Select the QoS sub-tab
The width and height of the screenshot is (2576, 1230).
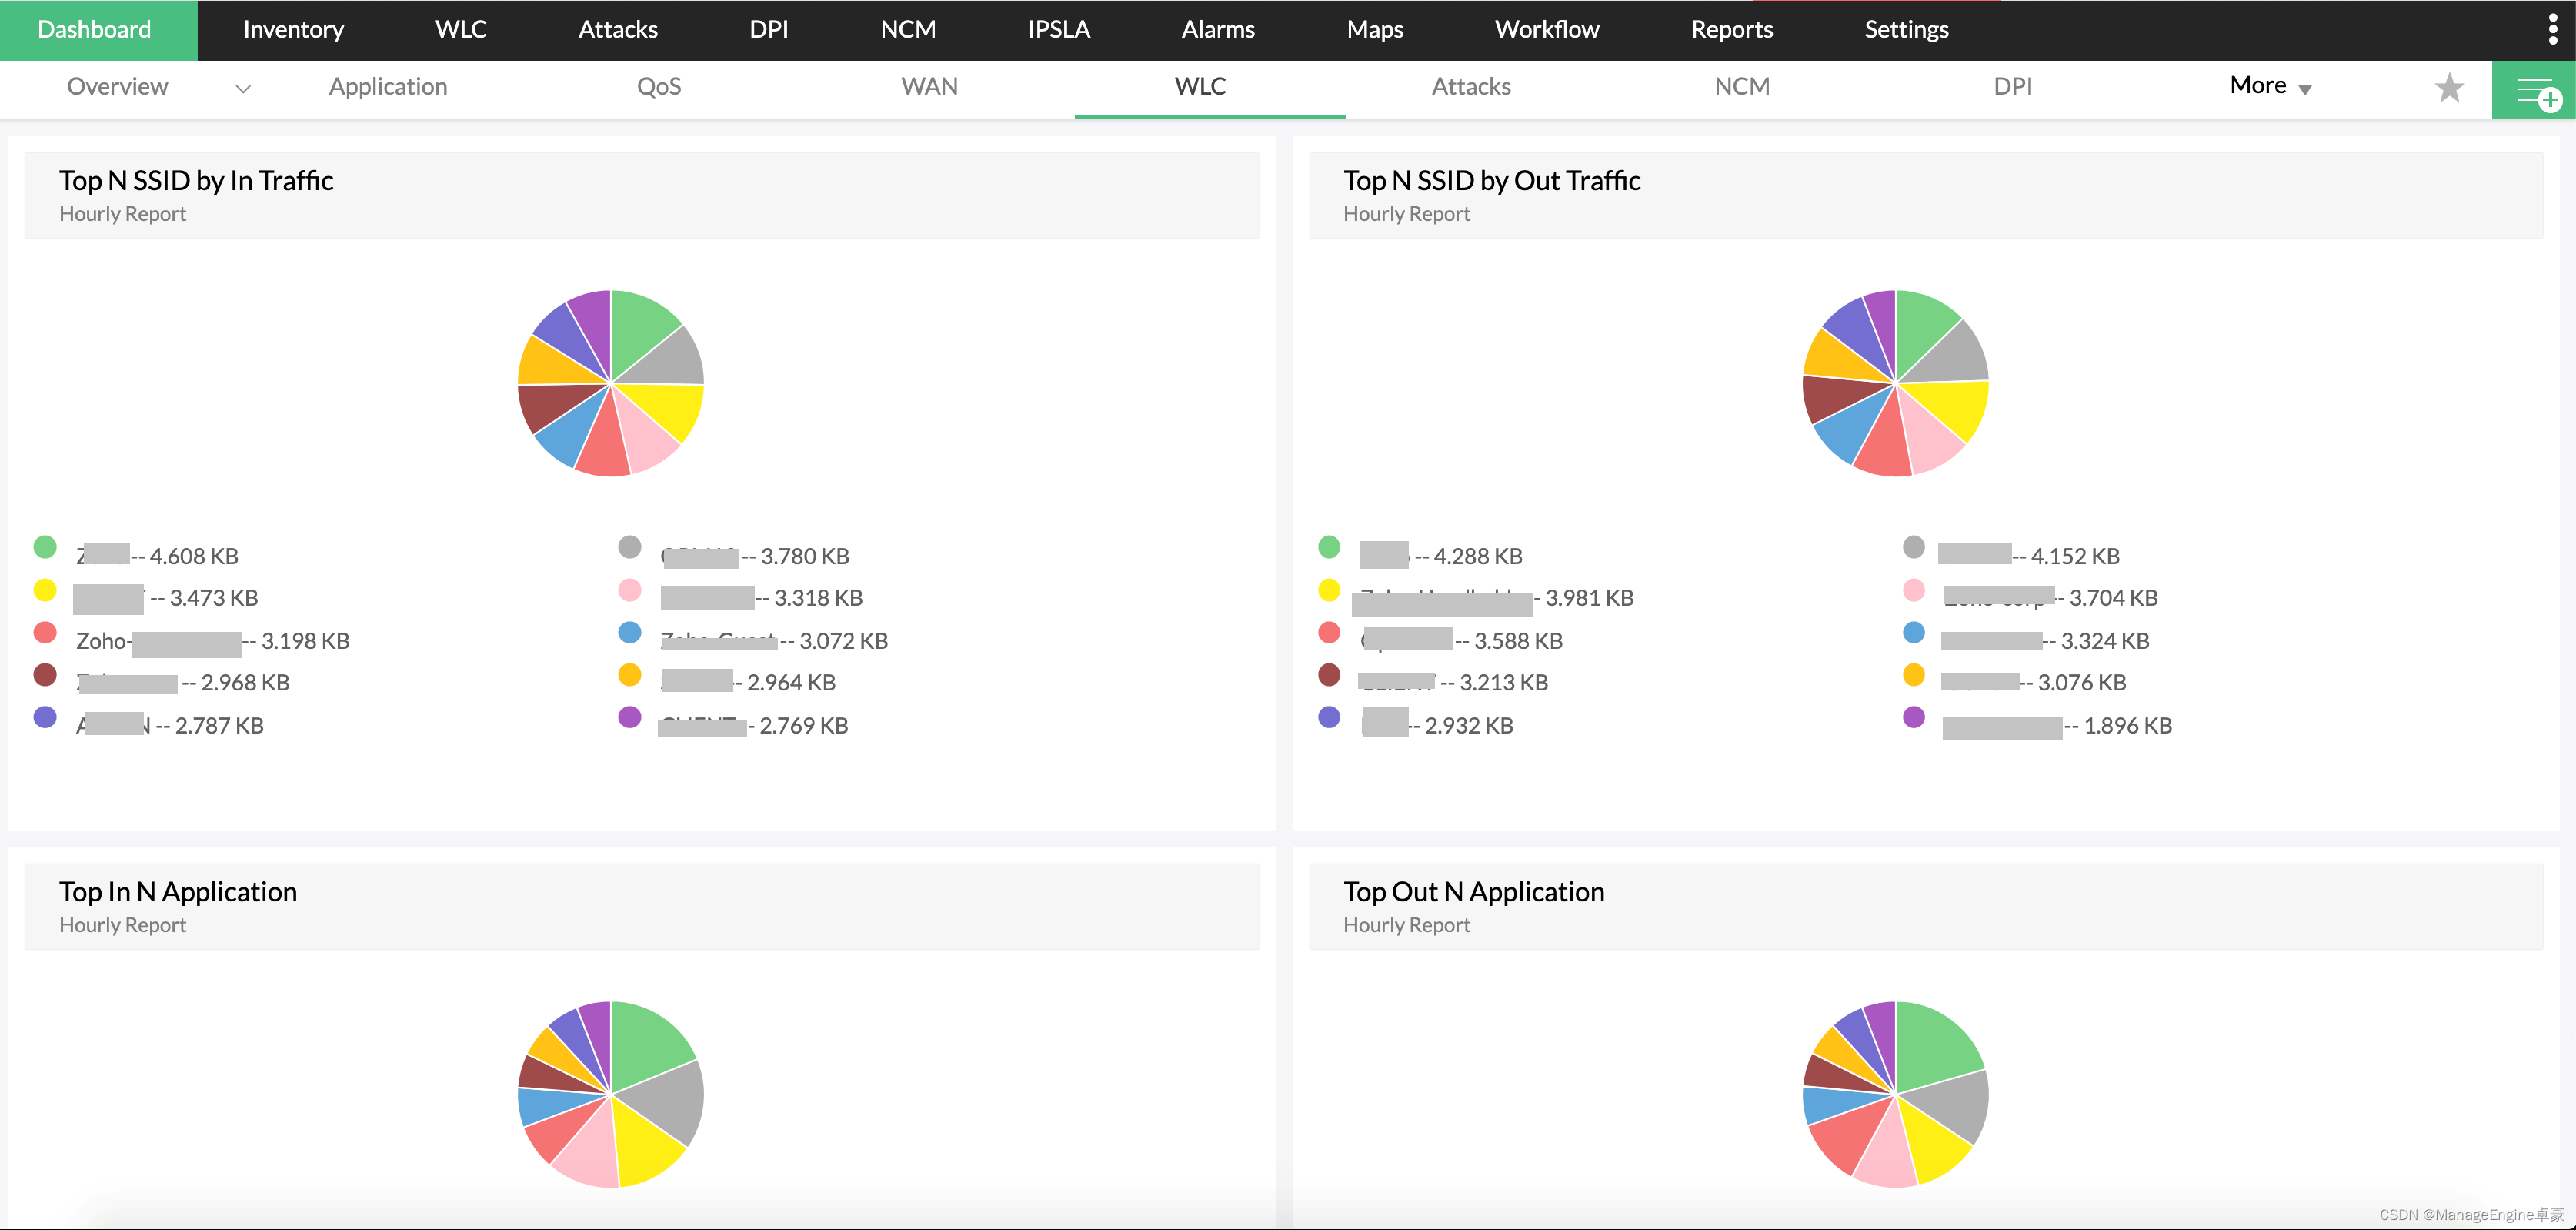(x=659, y=87)
